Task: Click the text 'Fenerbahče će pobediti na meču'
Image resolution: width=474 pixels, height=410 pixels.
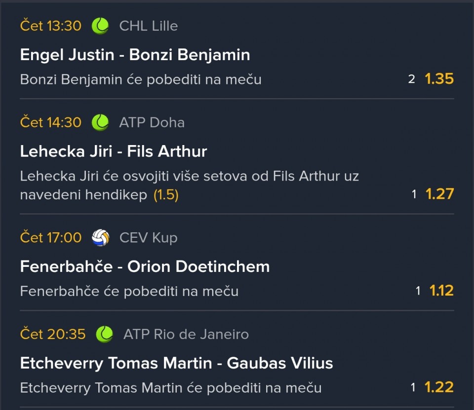Action: point(129,291)
